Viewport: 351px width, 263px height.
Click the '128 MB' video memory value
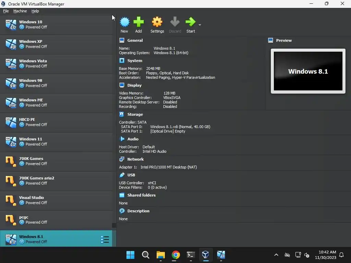click(x=169, y=93)
